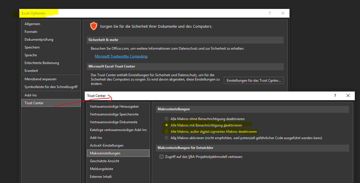This screenshot has height=183, width=360.
Task: Click the Trust Center help question mark
Action: pos(335,96)
